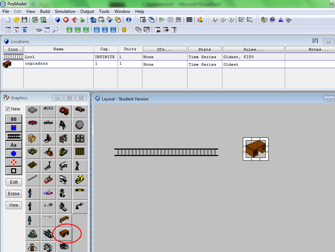The height and width of the screenshot is (252, 335).
Task: Open the Rules... column button
Action: click(x=253, y=49)
